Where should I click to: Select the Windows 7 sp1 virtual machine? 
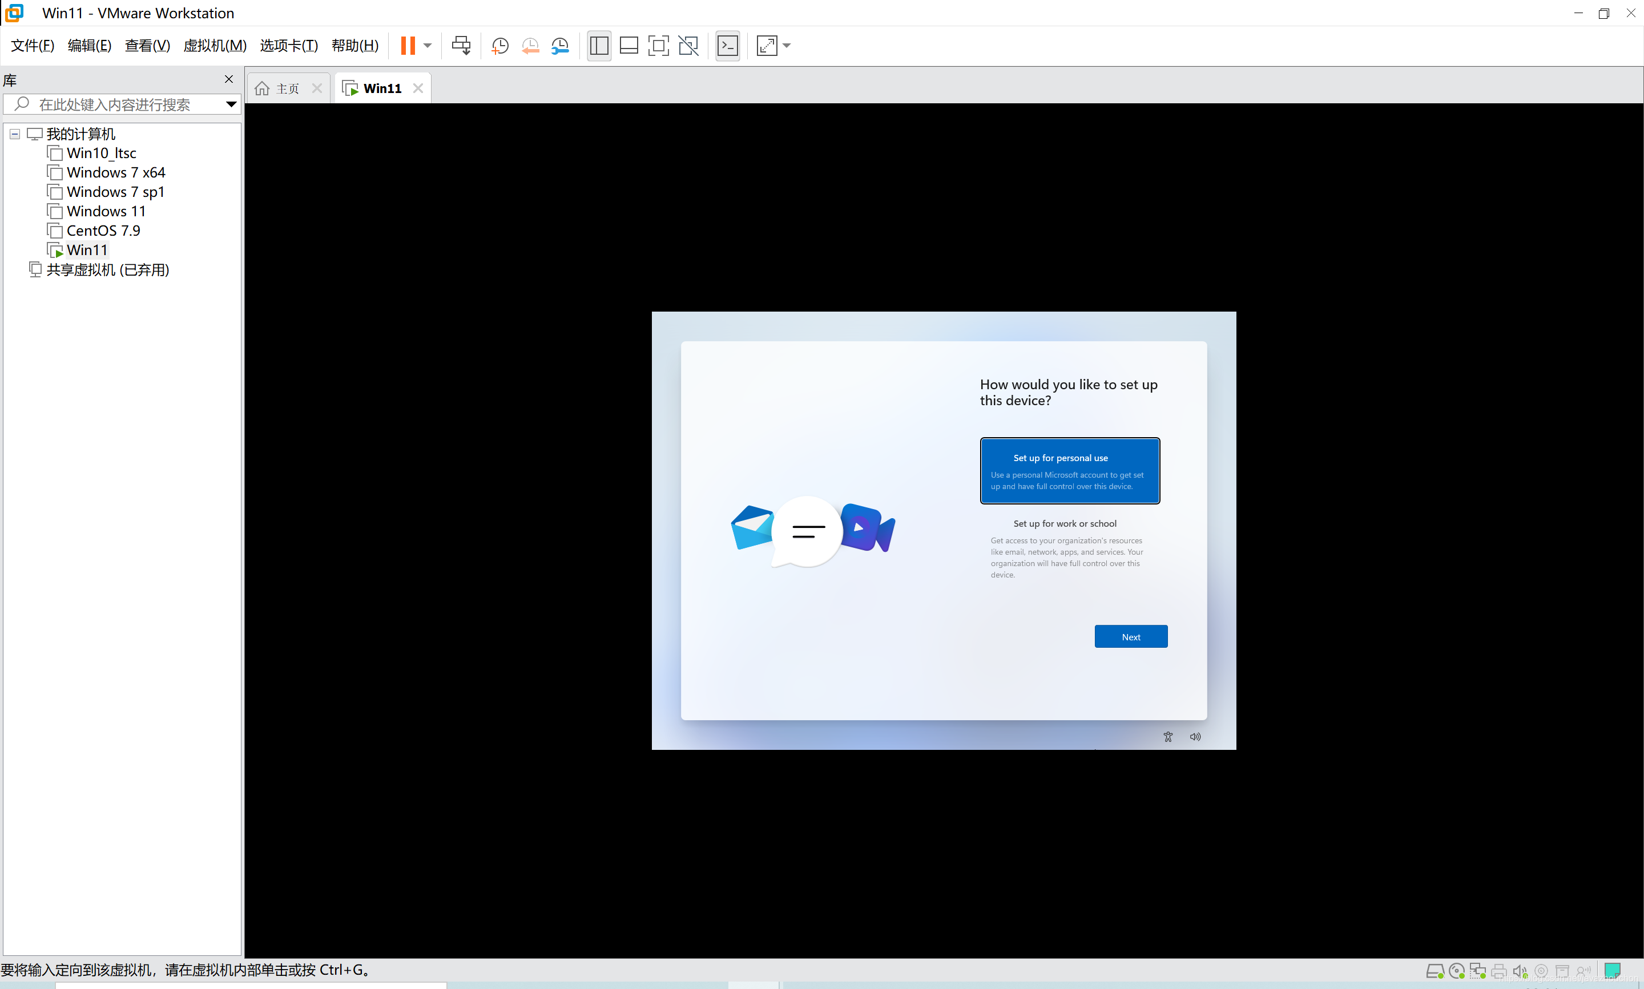pos(115,192)
